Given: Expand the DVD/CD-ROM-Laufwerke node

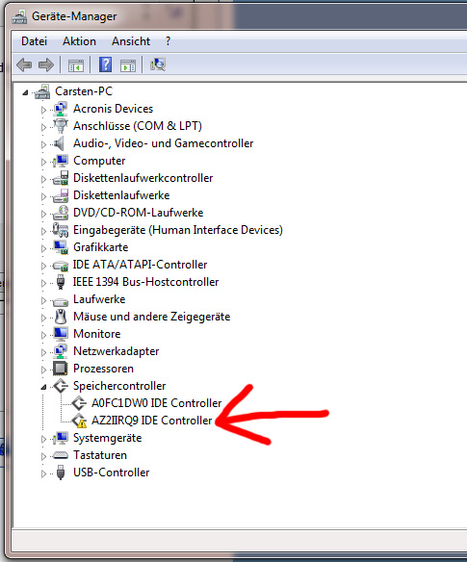Looking at the screenshot, I should pos(43,214).
